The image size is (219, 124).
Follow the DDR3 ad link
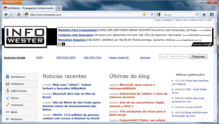(x=39, y=58)
